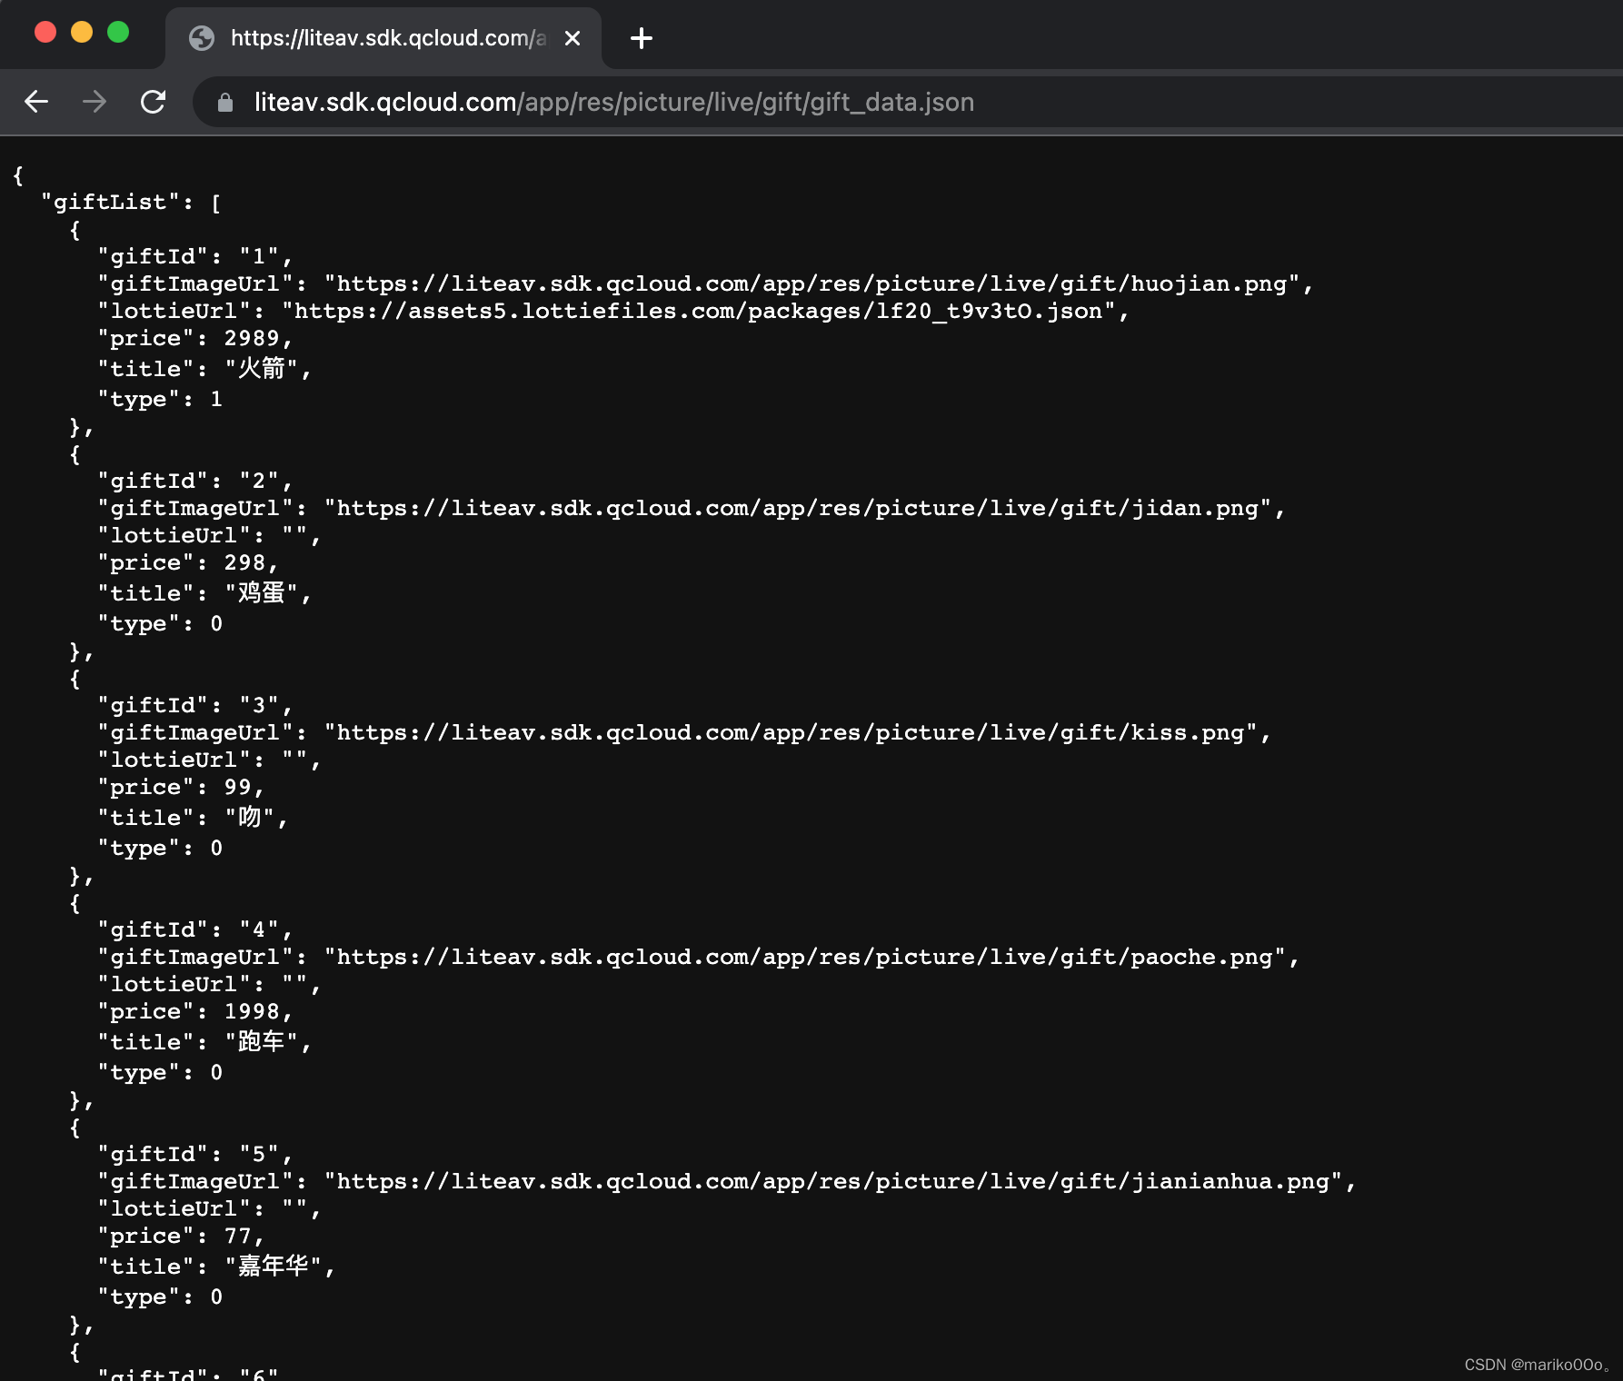Click the price value 99
This screenshot has height=1381, width=1623.
pyautogui.click(x=238, y=788)
